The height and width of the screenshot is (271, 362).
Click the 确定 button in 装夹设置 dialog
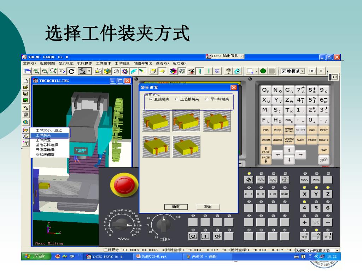coord(176,207)
